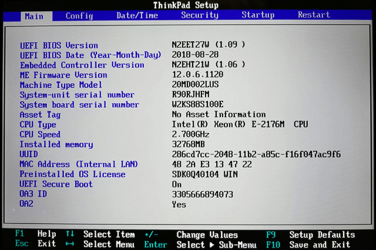Click the Asset Tag label
The image size is (376, 250).
point(40,114)
